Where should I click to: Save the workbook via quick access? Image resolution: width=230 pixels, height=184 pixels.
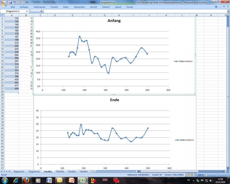(x=11, y=2)
